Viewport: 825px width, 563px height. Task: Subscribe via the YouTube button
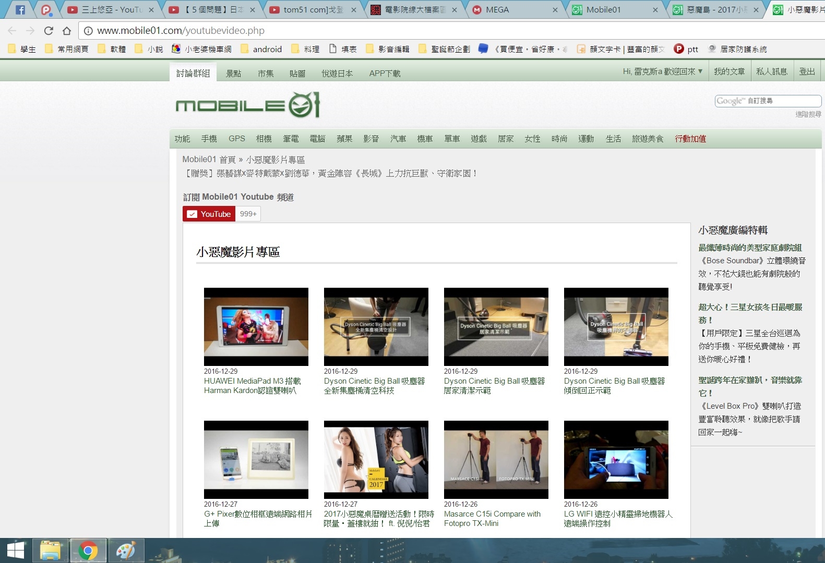pos(209,214)
